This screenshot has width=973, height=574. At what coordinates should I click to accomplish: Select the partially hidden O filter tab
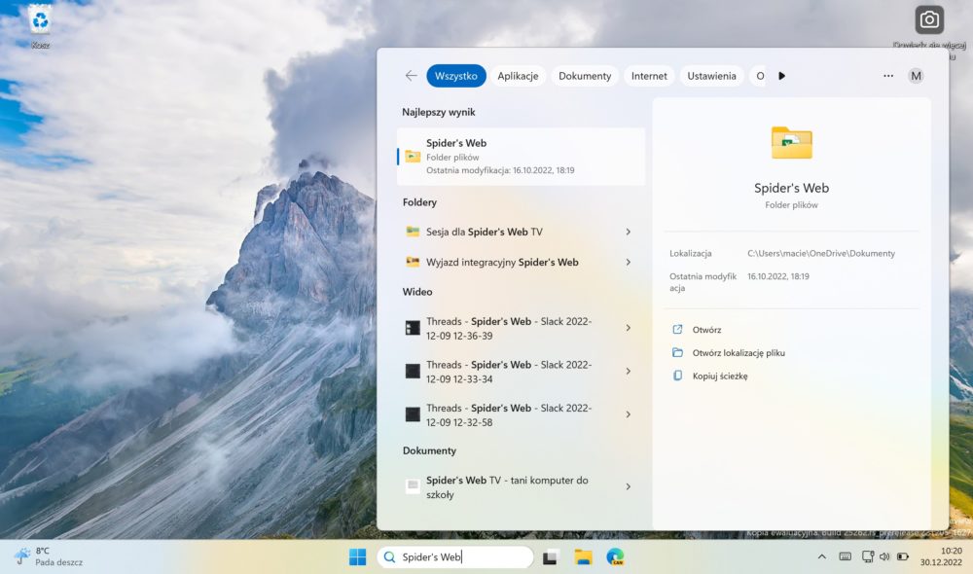coord(760,76)
